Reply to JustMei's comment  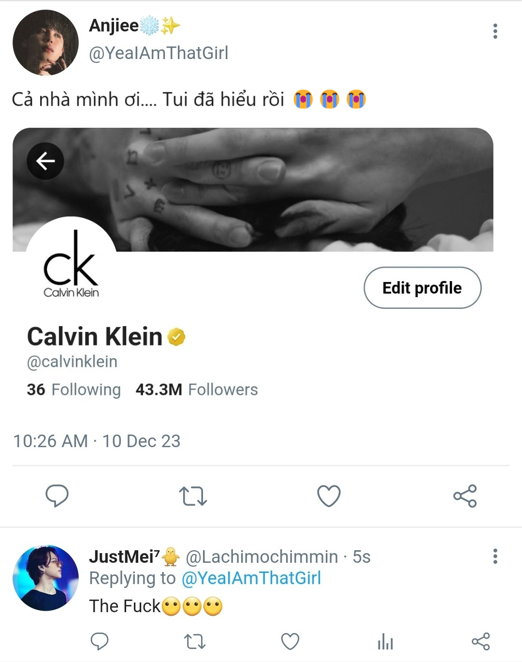(100, 641)
